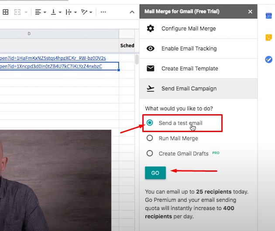Screen dimensions: 275x231
Task: Click the spreadsheet vertical scrollbar thumb
Action: tap(137, 59)
